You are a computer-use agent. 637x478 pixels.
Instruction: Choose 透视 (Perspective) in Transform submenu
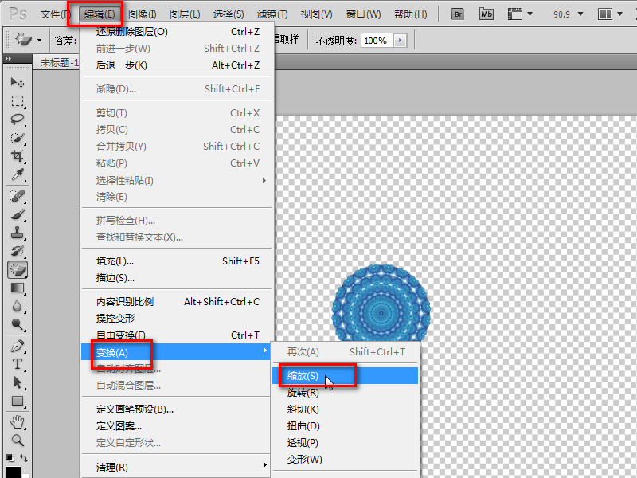click(346, 443)
